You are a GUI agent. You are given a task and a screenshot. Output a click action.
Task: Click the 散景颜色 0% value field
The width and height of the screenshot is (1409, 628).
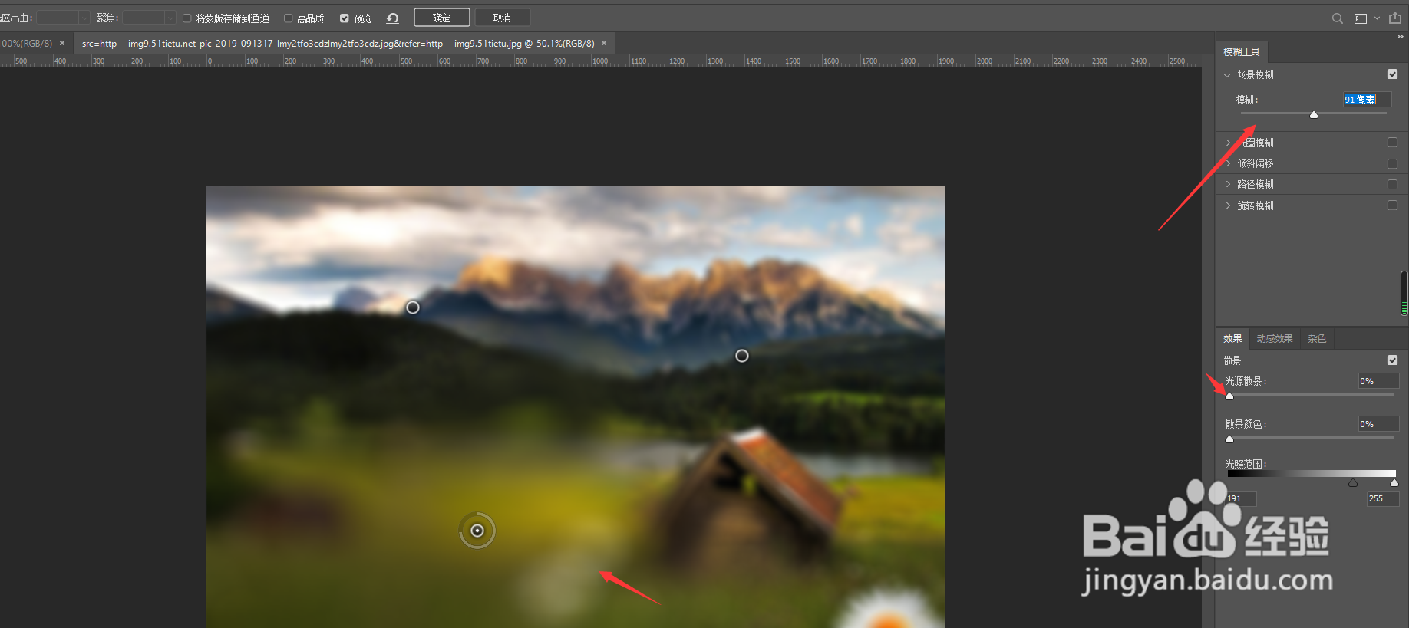click(x=1378, y=424)
